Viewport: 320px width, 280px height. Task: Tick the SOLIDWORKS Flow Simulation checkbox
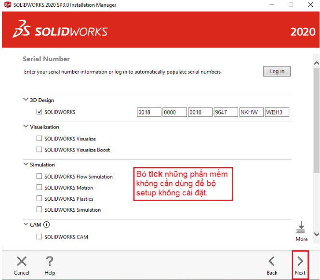coord(40,177)
